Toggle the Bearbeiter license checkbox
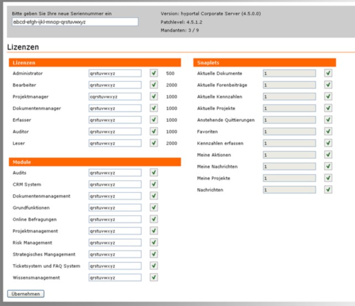The width and height of the screenshot is (355, 306). (x=154, y=85)
